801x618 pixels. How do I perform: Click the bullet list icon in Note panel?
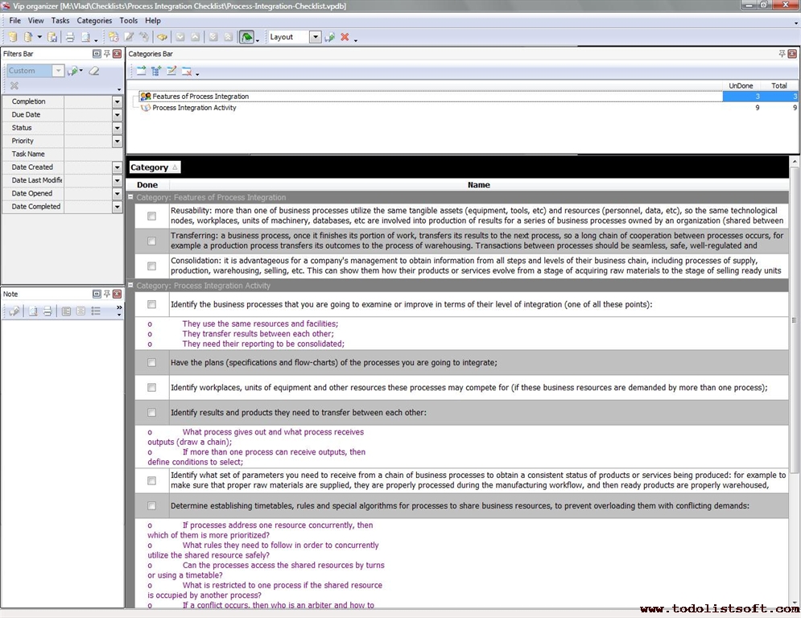[96, 311]
